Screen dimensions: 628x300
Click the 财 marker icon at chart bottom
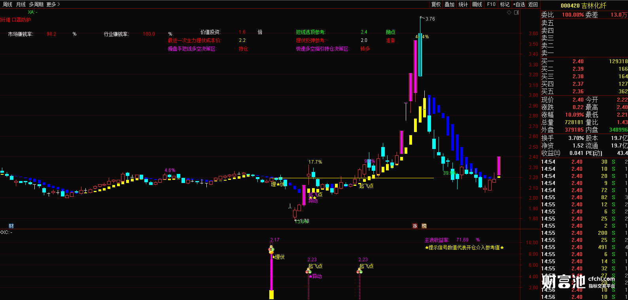tap(11, 226)
